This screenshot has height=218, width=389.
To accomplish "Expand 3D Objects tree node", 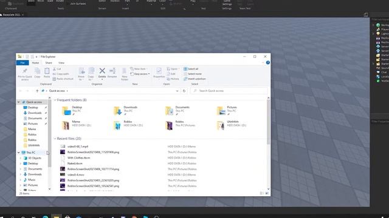I will coord(21,158).
